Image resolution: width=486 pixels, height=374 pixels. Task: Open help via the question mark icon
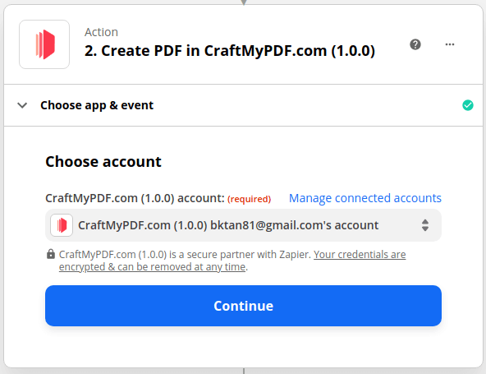coord(415,44)
